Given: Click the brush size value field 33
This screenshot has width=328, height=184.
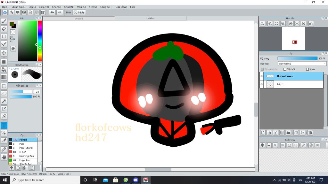Looking at the screenshot, I should click(x=37, y=92).
